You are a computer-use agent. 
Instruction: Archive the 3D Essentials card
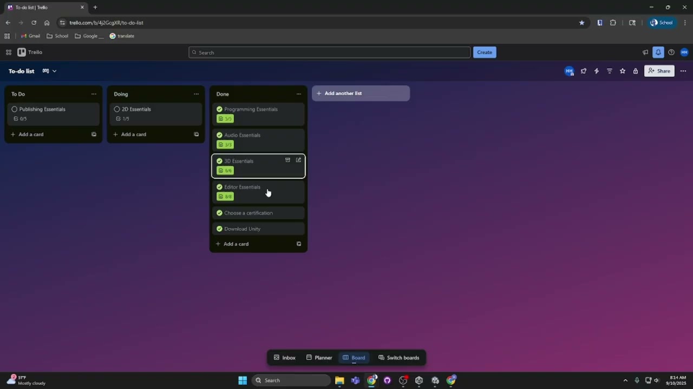(x=287, y=160)
